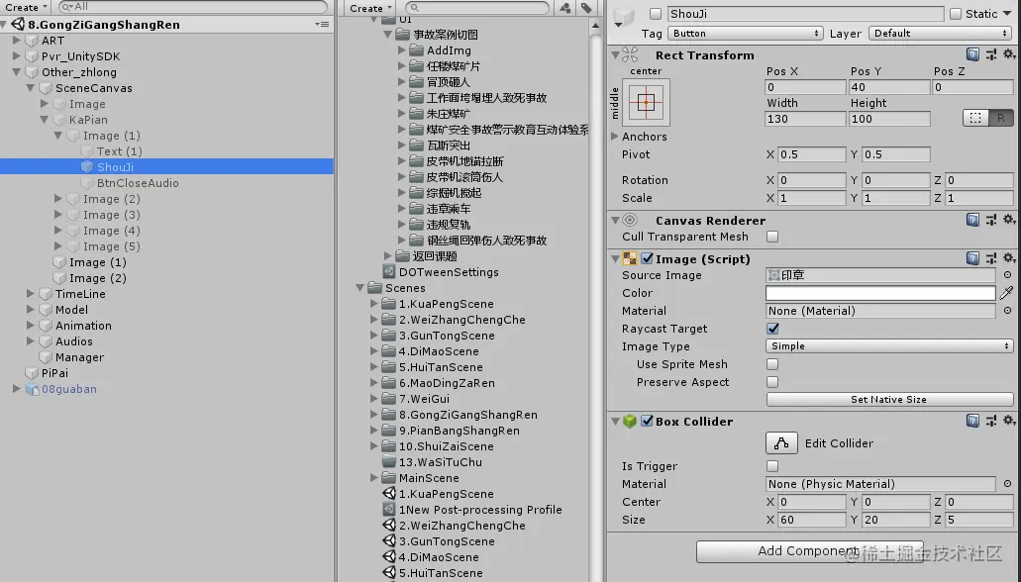Enable Use Sprite Mesh checkbox
This screenshot has height=582, width=1021.
pos(772,364)
